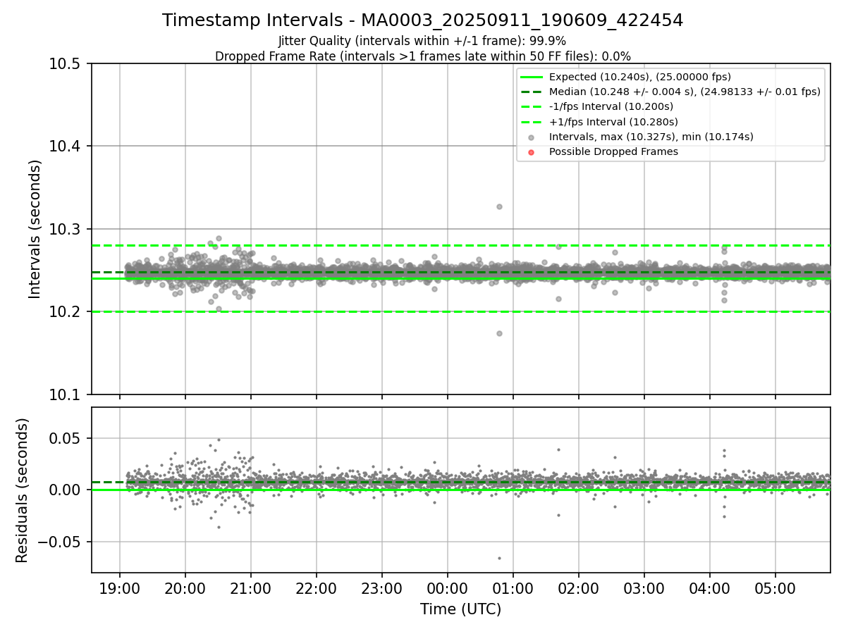Click the 'Time (UTC)' x-axis label
The width and height of the screenshot is (846, 634).
click(x=460, y=609)
